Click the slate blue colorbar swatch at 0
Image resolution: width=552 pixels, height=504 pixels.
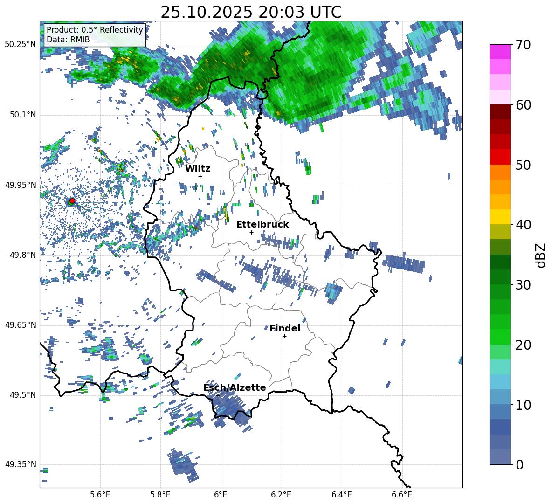[500, 457]
